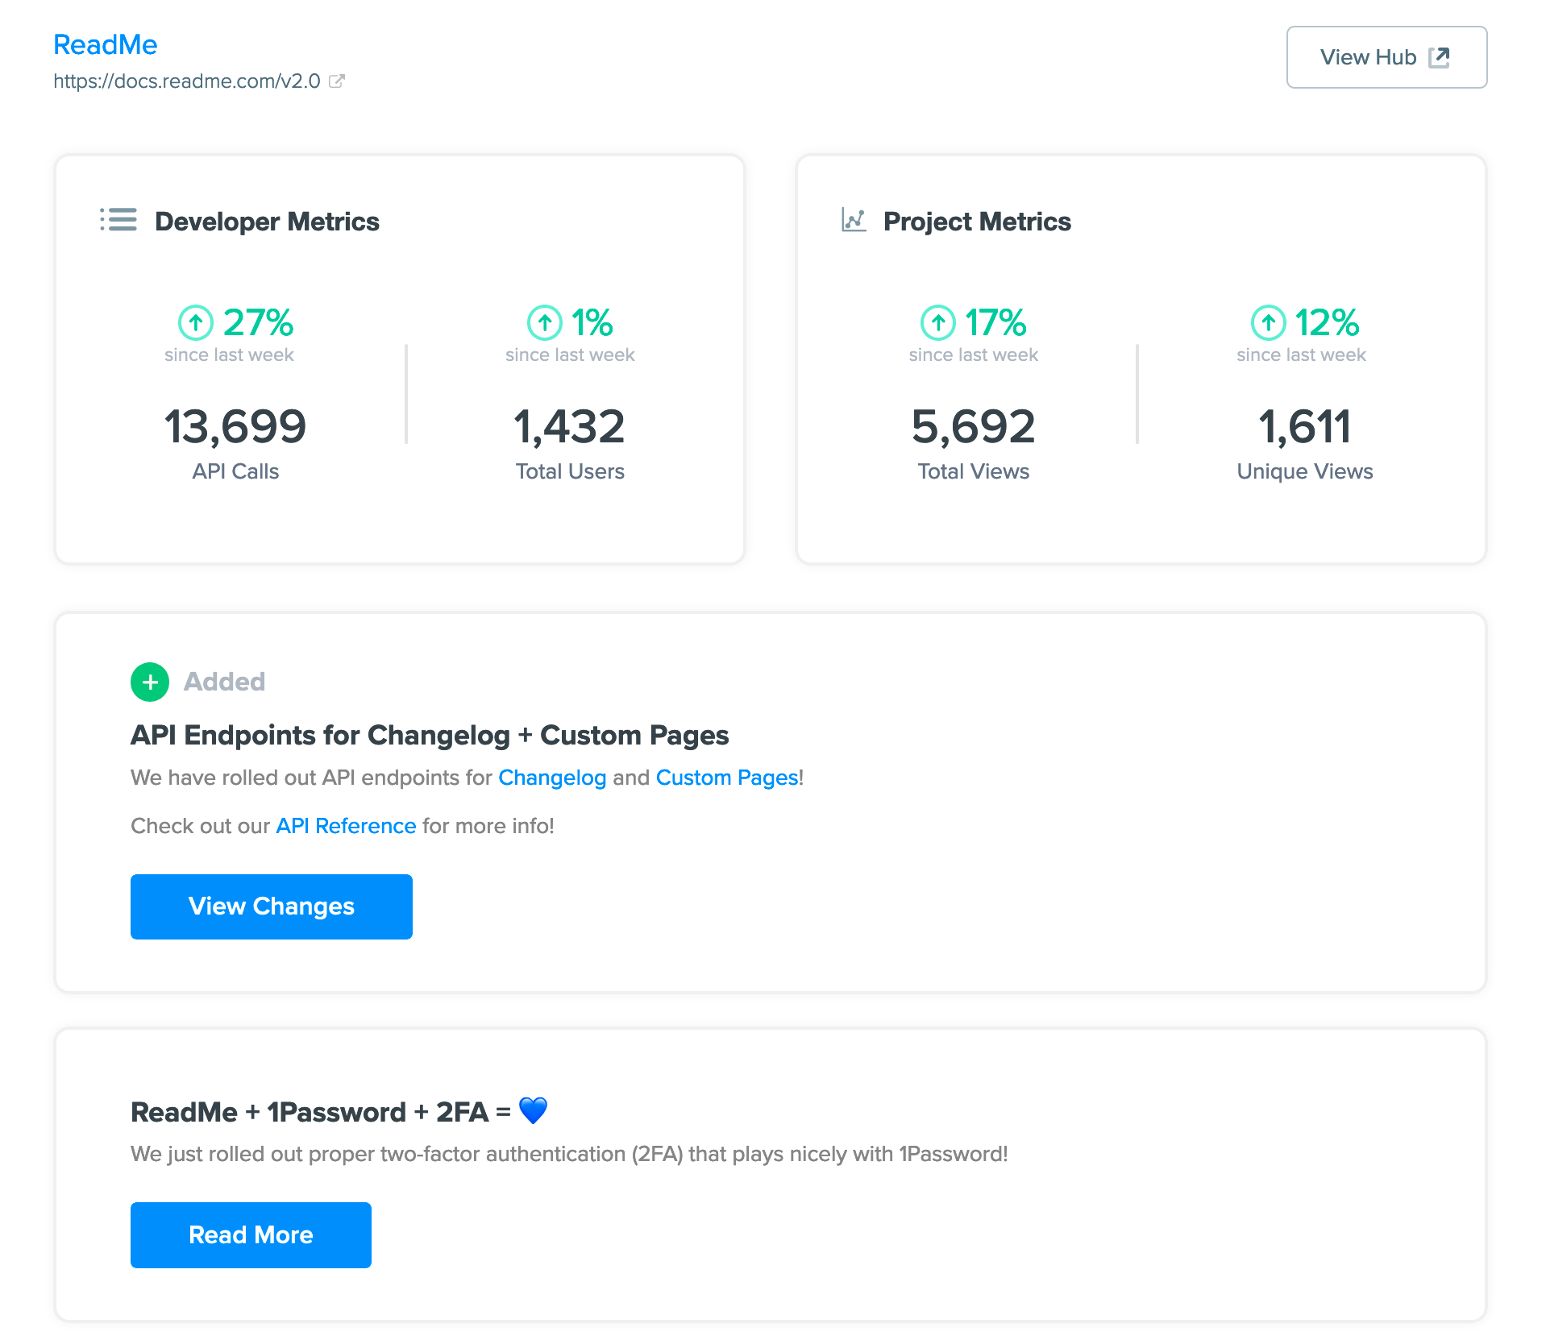Select the Project Metrics heading

click(x=977, y=222)
